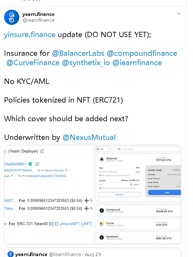The height and width of the screenshot is (257, 193).
Task: Open the tweet options chevron menu
Action: click(x=179, y=14)
